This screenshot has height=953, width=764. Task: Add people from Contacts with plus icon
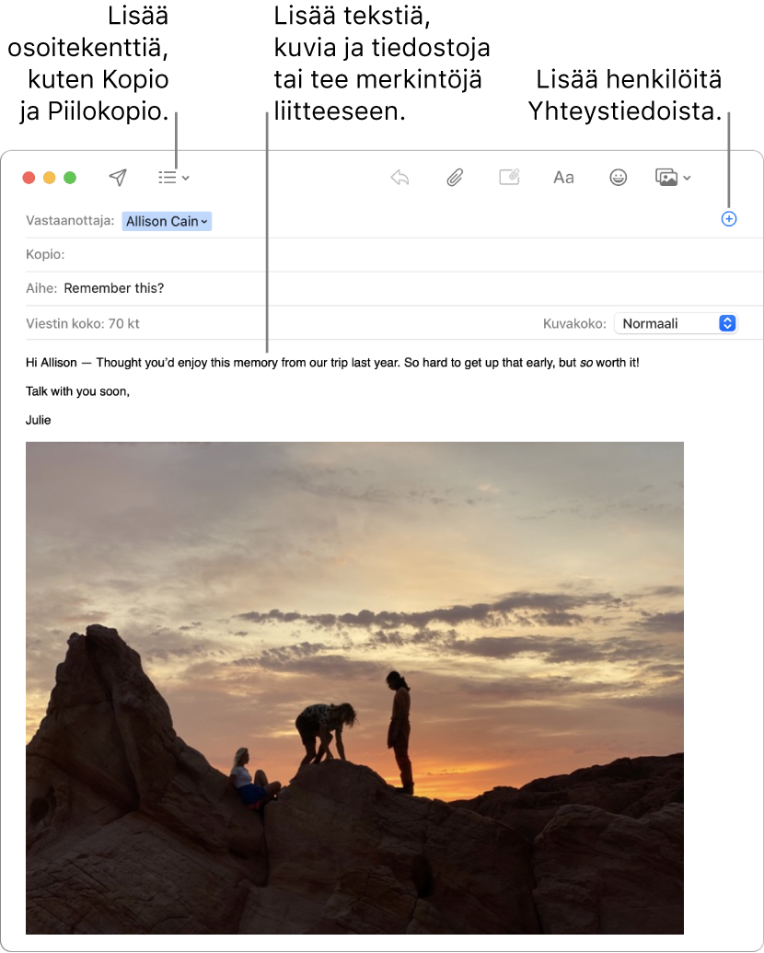coord(729,219)
